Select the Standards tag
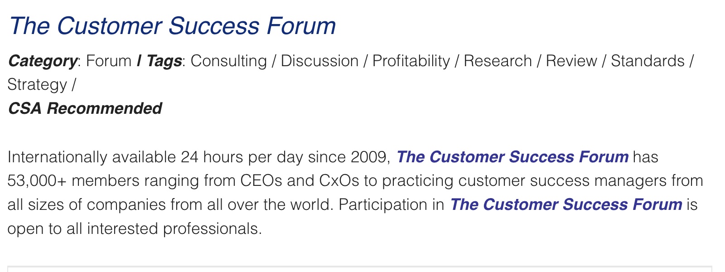Viewport: 725px width, 272px height. click(648, 61)
